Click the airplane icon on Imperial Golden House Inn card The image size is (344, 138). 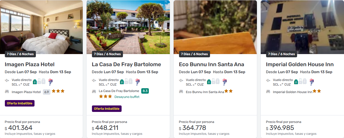268,80
